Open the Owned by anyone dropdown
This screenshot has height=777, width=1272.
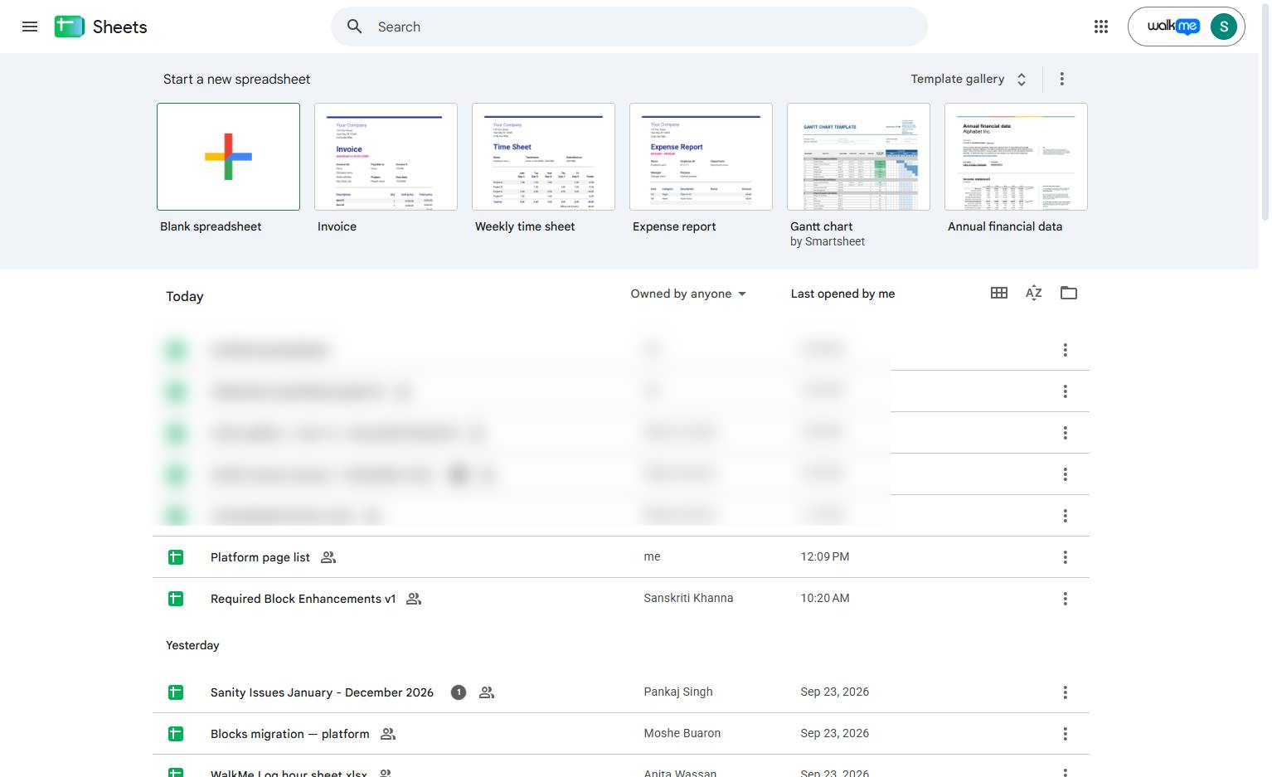(688, 294)
